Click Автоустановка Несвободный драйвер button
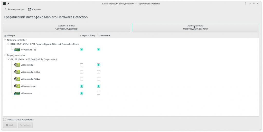Image resolution: width=263 pixels, height=132 pixels. [x=195, y=27]
